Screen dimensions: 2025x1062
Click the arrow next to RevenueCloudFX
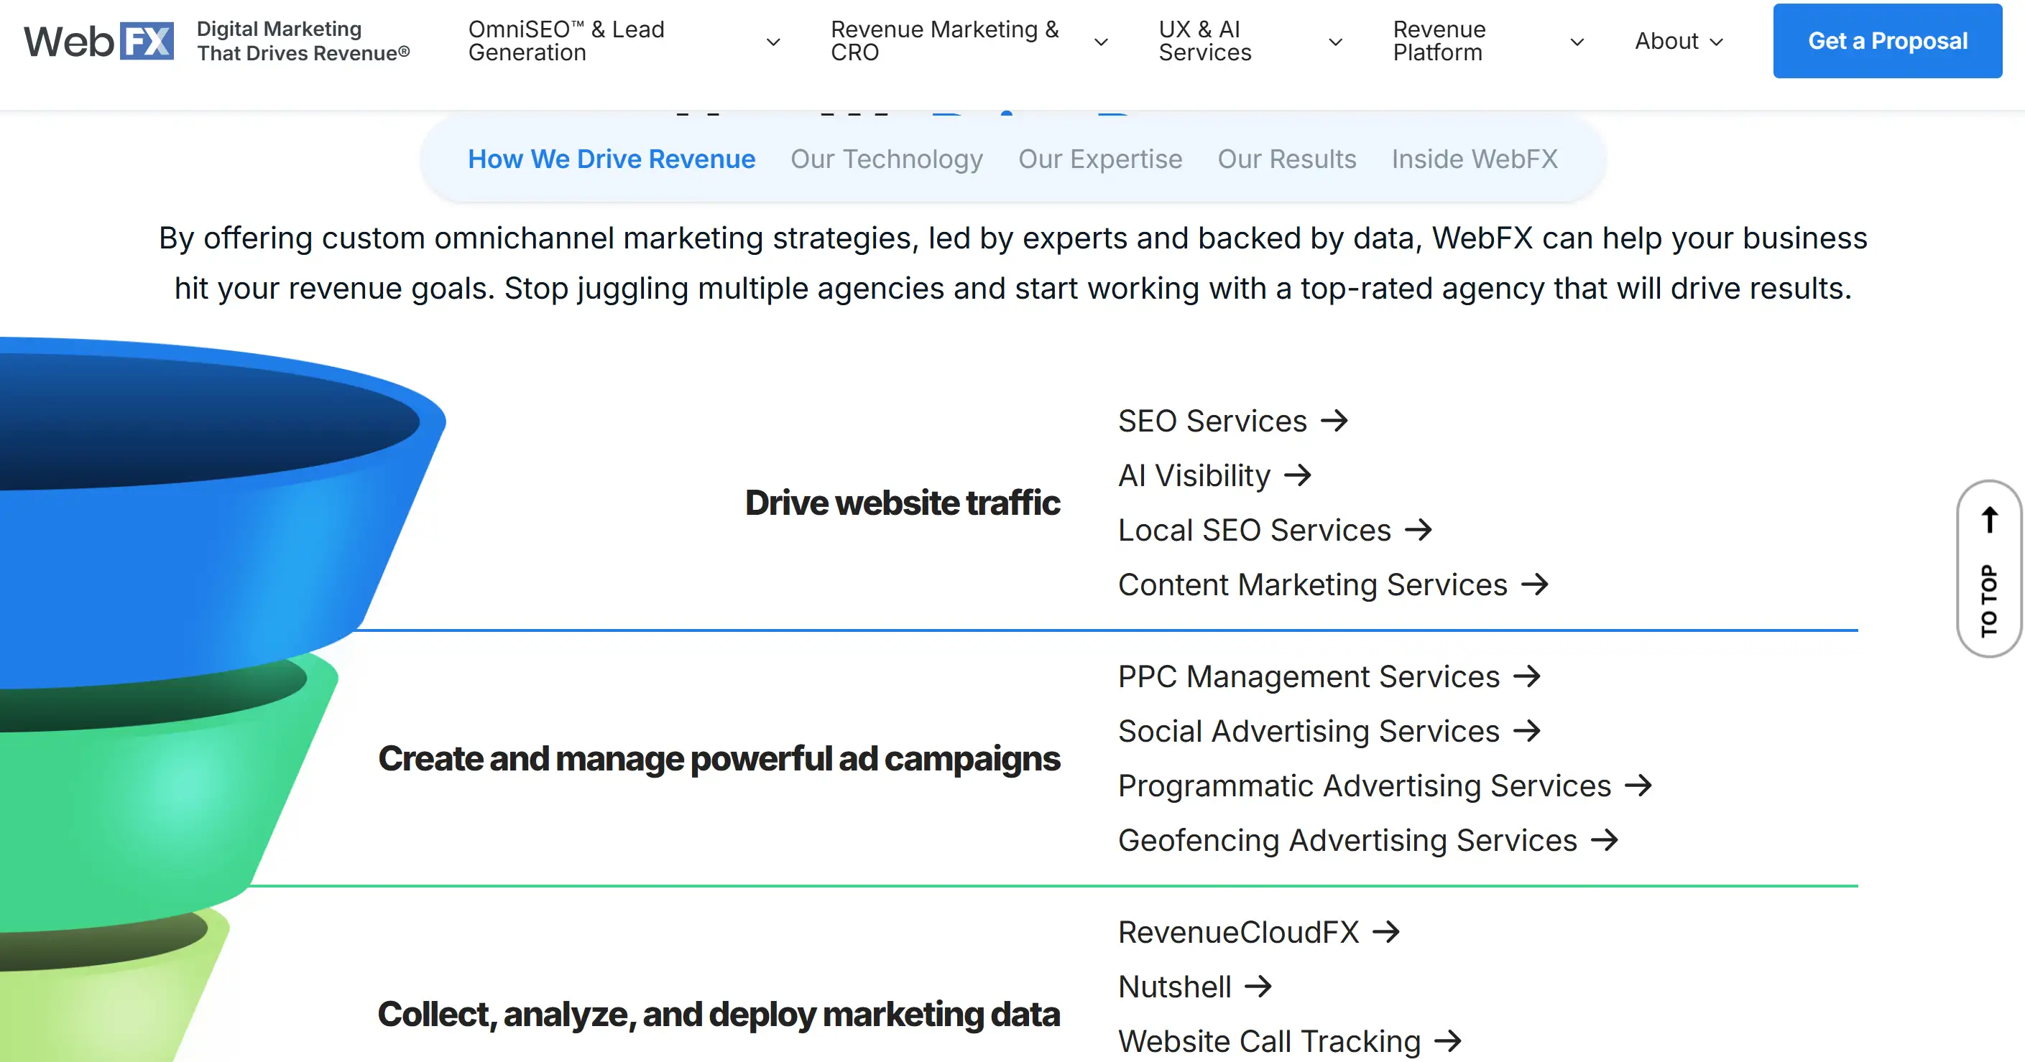(1386, 933)
